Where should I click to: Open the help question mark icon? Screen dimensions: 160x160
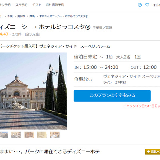coord(140,5)
